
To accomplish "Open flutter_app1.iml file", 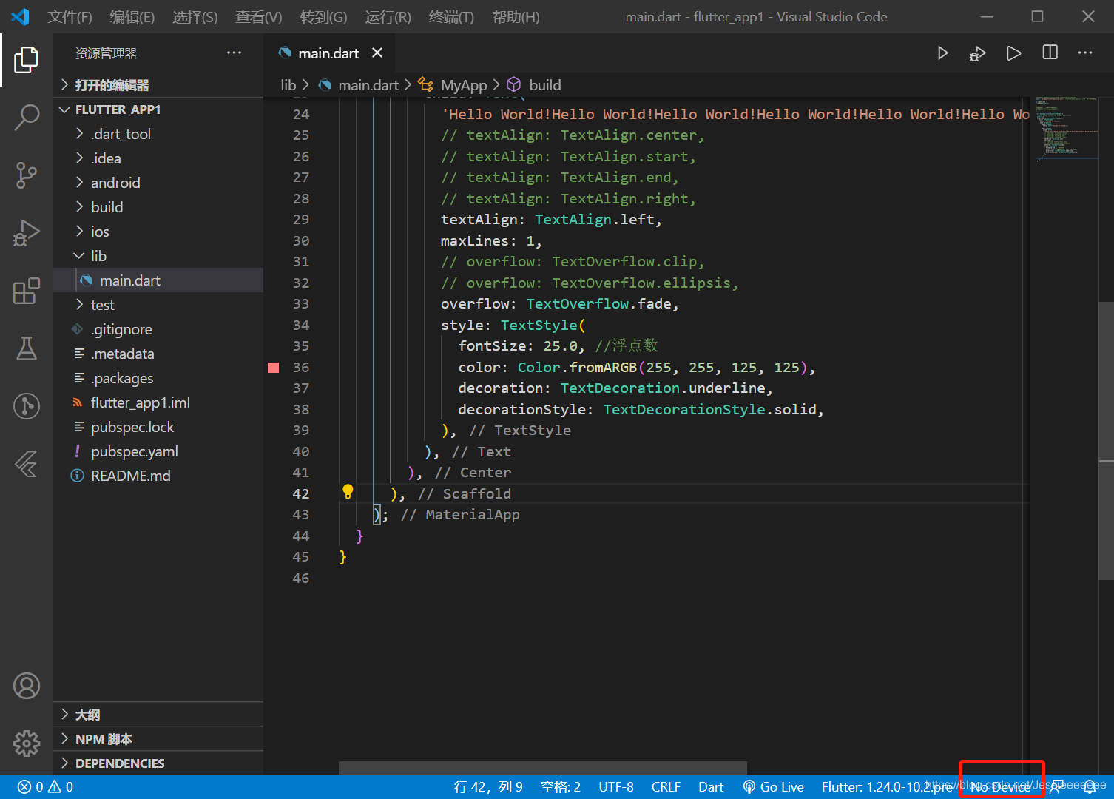I will (x=159, y=402).
